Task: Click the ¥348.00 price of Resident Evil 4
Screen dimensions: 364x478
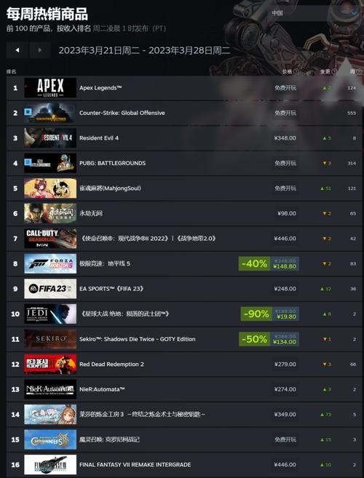Action: tap(285, 138)
